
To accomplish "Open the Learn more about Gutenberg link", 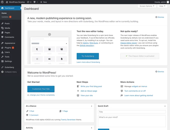I will 88,62.
